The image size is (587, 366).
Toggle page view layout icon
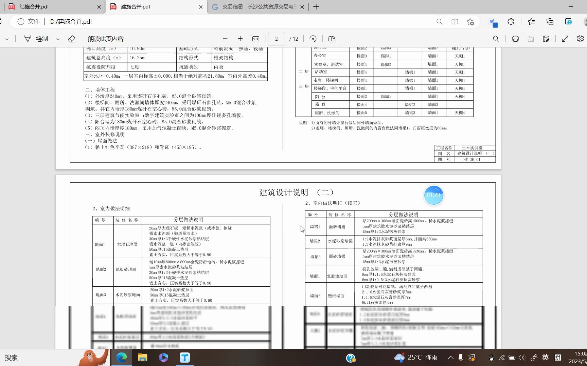[332, 39]
